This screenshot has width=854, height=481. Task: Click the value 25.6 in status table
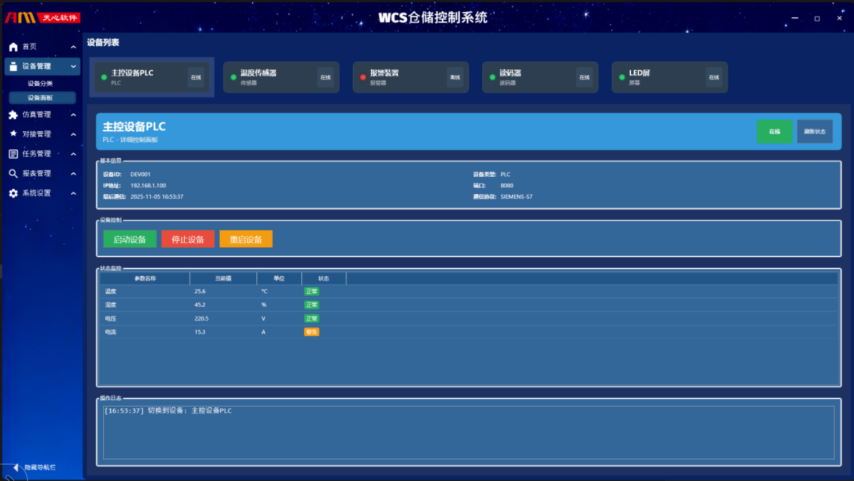tap(200, 291)
